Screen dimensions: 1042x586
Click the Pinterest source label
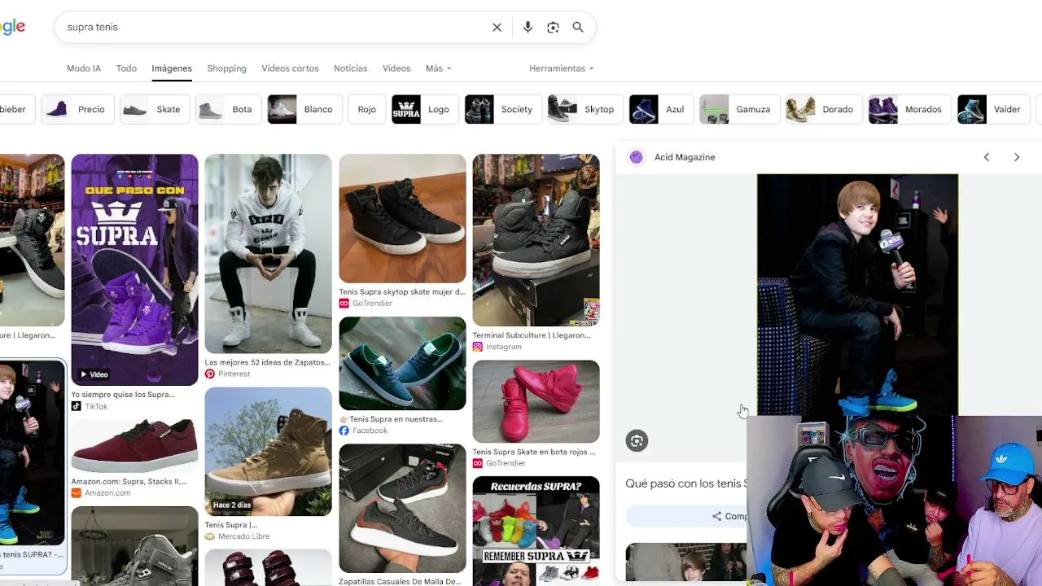[x=228, y=374]
